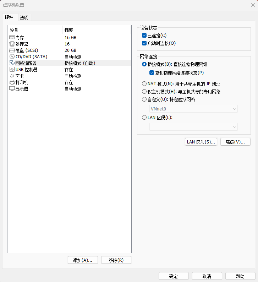Select the USB 控制器 row text
The width and height of the screenshot is (258, 282).
[x=26, y=70]
